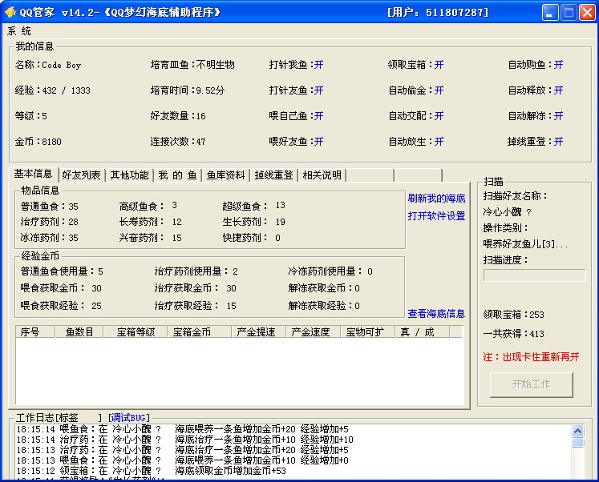Toggle the 掉线重登 status showing 开
Screen dimensions: 599x482
(558, 142)
